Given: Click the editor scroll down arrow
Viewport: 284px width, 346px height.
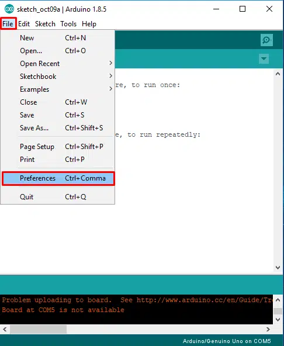Looking at the screenshot, I should coord(278,267).
